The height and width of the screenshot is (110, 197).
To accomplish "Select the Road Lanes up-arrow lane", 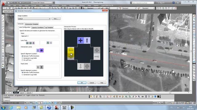I will point(42,67).
